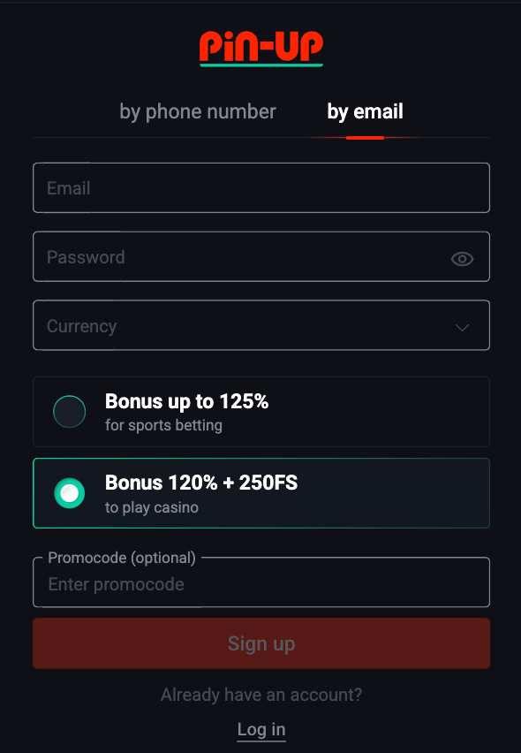Select the casino bonus radio button
The width and height of the screenshot is (521, 753).
pos(70,493)
